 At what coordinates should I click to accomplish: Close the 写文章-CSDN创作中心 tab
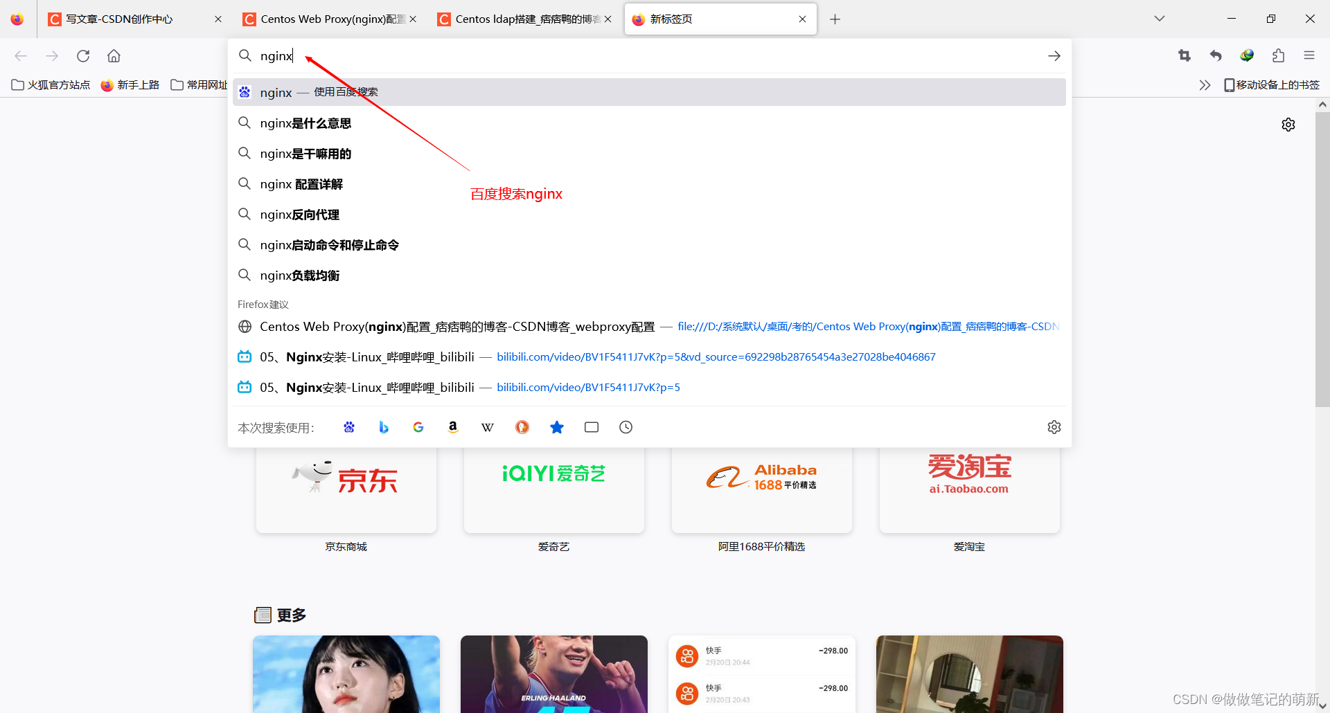tap(218, 19)
